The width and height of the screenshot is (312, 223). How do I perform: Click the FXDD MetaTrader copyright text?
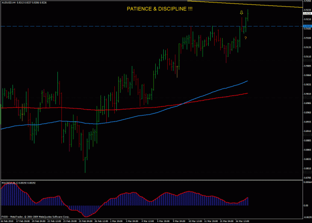tap(35, 216)
